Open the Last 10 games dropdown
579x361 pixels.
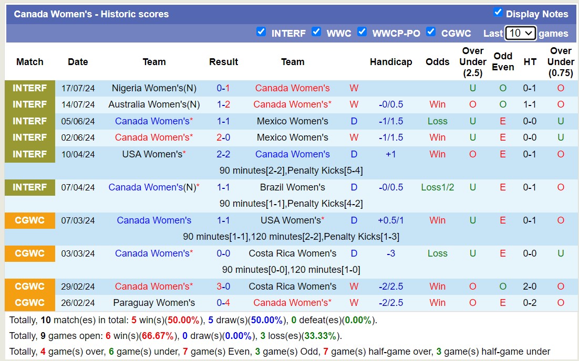(520, 33)
